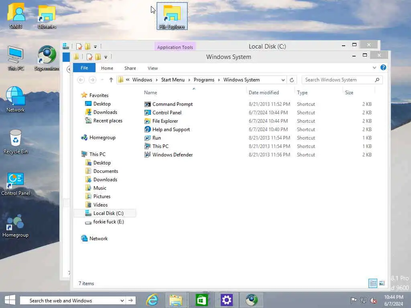This screenshot has width=411, height=308.
Task: Expand the ribbon chevron
Action: coord(374,68)
